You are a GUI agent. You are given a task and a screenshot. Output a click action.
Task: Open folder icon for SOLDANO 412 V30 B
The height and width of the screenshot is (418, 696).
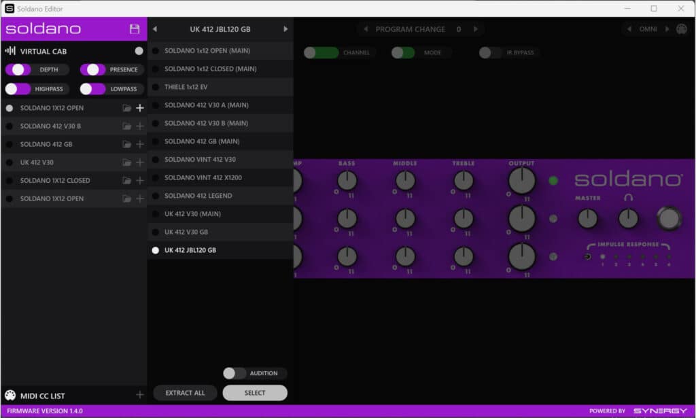126,126
